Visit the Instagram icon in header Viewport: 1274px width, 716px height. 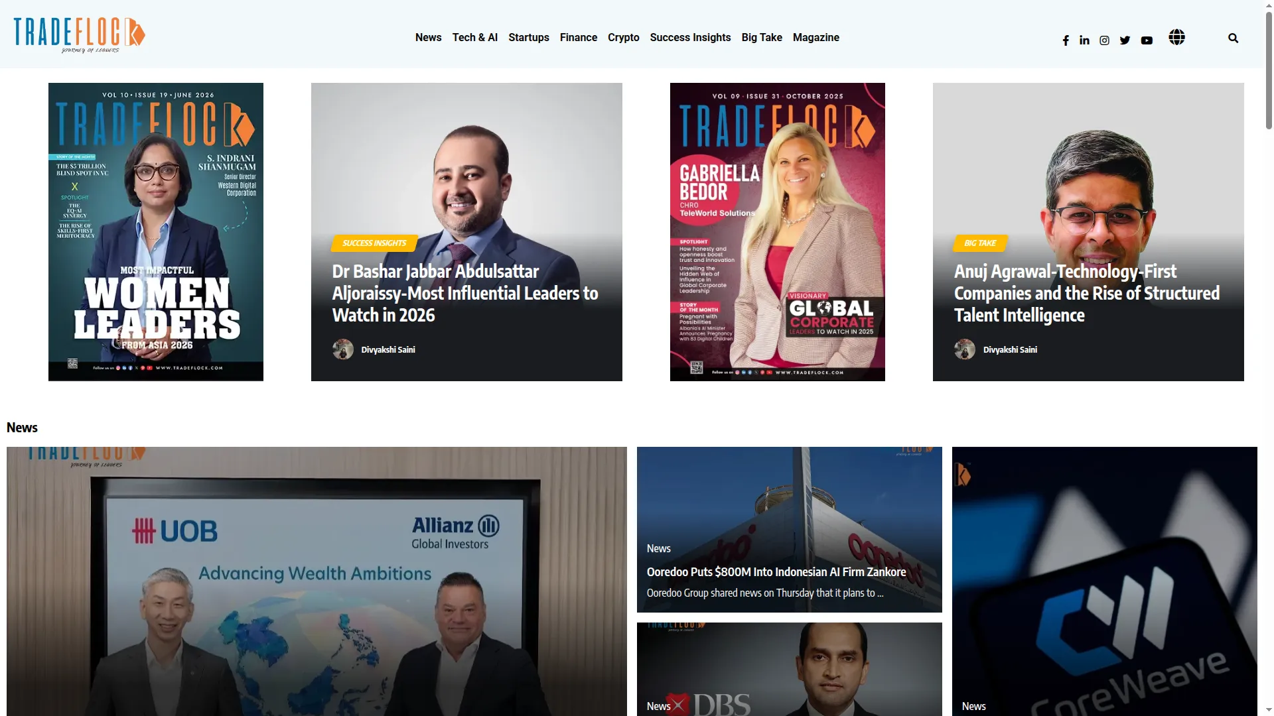click(x=1104, y=40)
